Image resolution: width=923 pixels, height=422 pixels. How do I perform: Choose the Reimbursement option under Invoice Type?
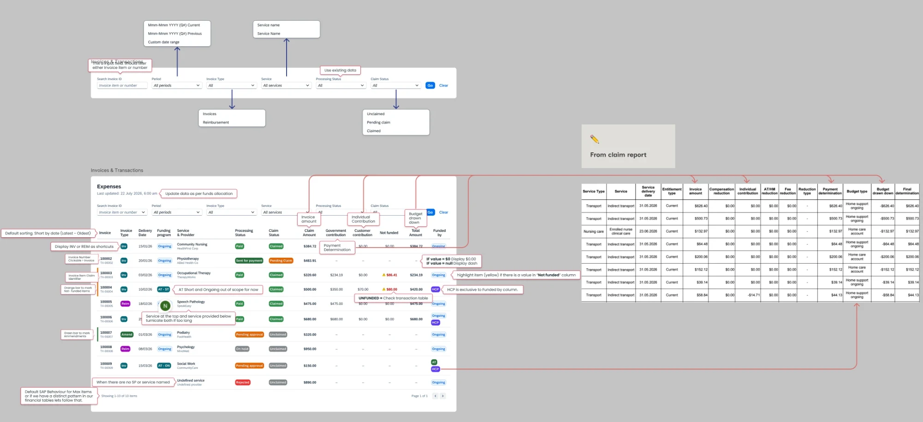(x=216, y=122)
